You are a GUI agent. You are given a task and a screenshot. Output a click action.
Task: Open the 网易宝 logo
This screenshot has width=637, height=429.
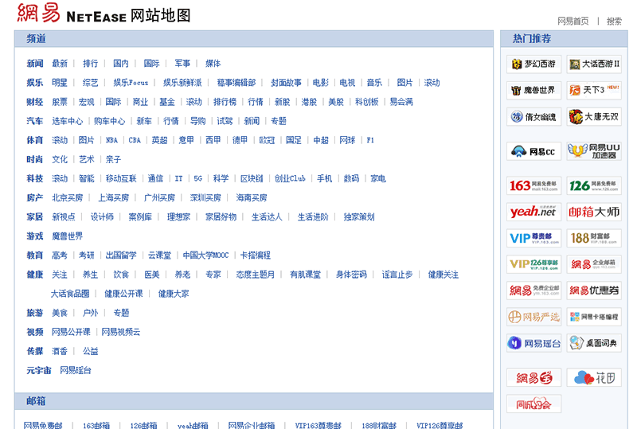point(533,378)
